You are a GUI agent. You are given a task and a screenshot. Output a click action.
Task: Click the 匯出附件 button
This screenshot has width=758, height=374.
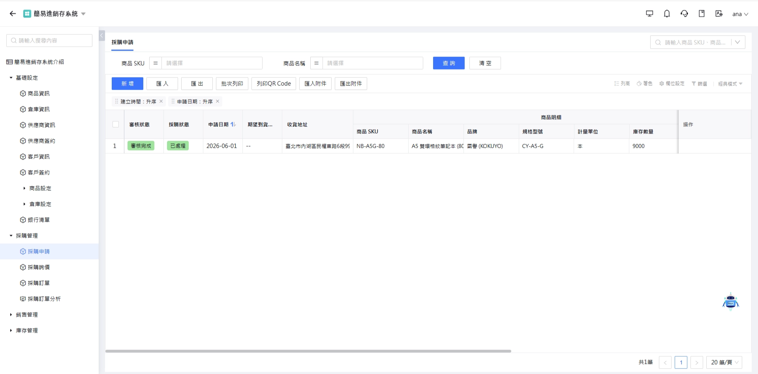[351, 84]
